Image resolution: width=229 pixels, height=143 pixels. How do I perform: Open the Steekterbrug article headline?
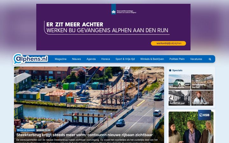coord(85,135)
